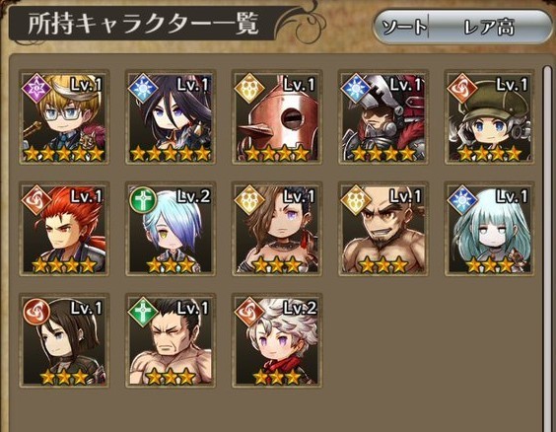Tap the purple star class icon on blonde character

[x=36, y=88]
